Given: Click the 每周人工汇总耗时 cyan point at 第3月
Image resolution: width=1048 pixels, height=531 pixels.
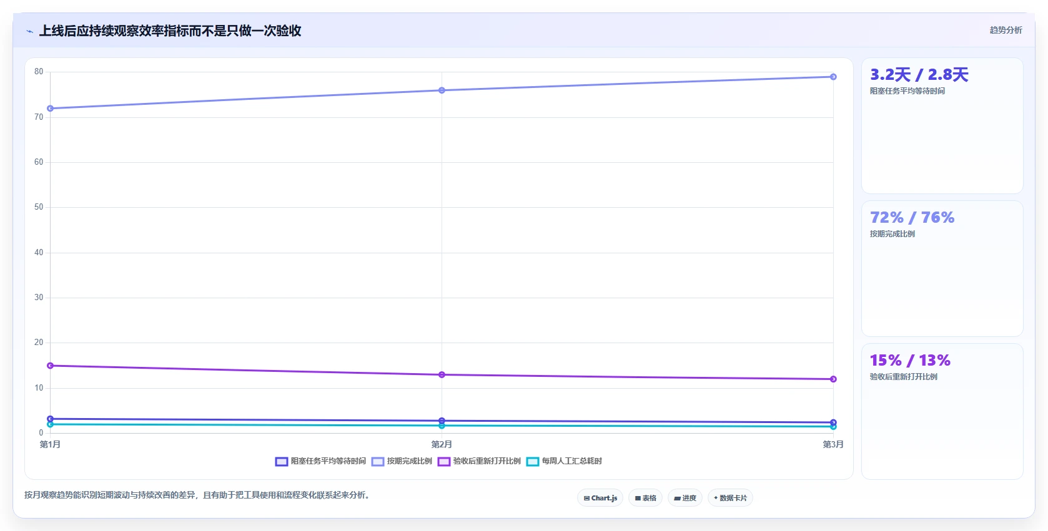Looking at the screenshot, I should [833, 427].
